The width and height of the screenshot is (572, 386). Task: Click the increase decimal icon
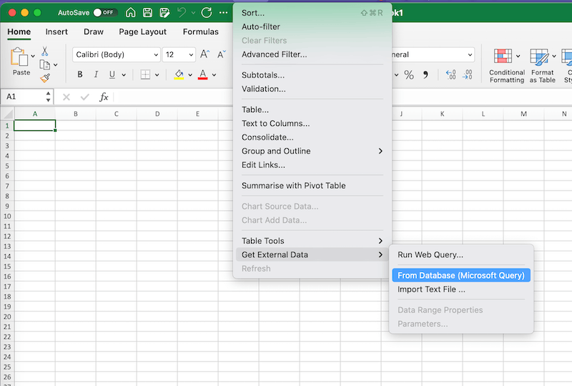(451, 75)
